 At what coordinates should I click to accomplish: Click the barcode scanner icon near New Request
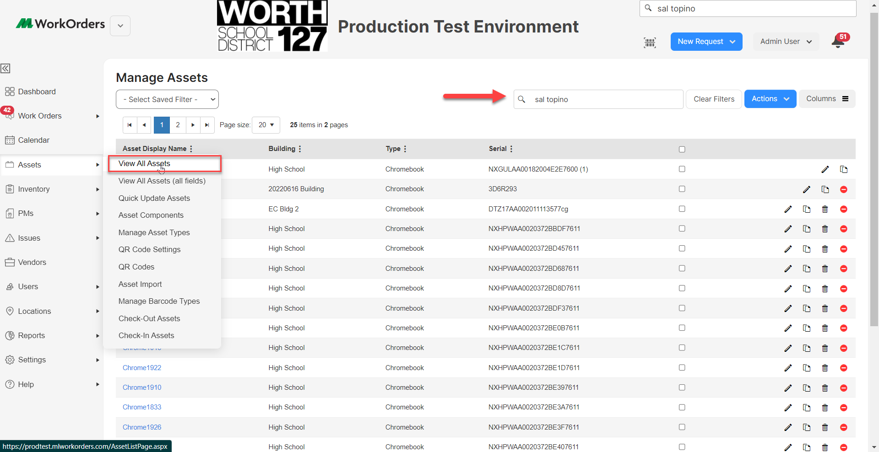click(650, 42)
